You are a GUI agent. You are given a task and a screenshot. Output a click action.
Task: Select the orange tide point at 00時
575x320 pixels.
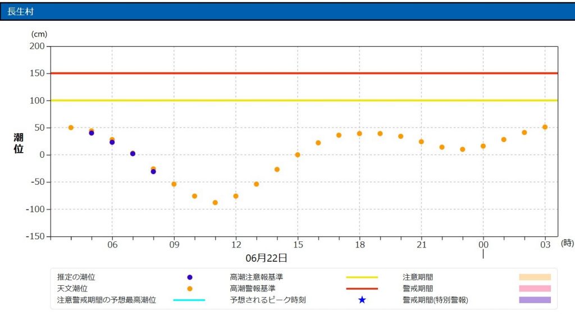tap(483, 146)
